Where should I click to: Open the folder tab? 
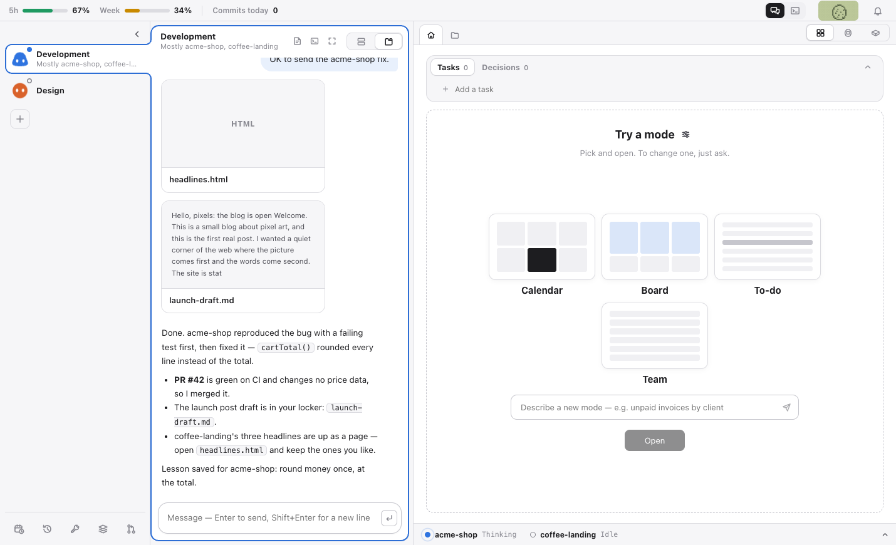click(455, 35)
